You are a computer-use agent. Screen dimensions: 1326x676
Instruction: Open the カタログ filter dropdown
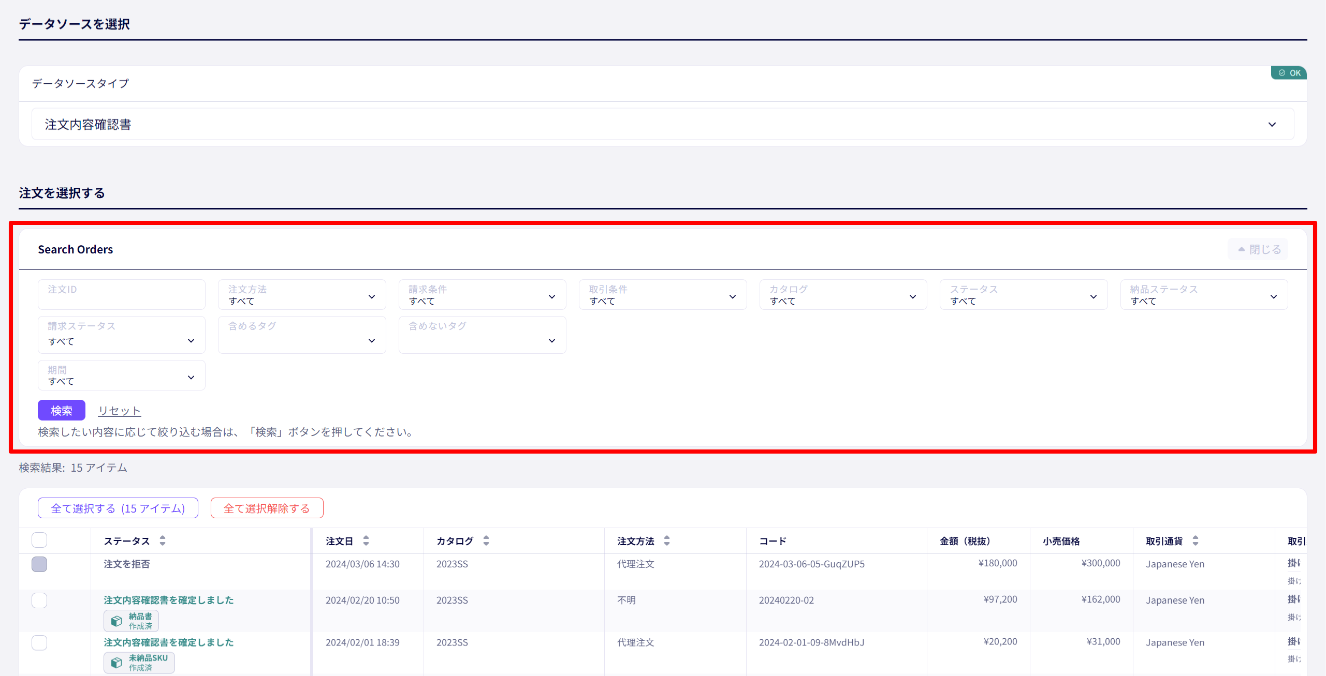coord(843,295)
